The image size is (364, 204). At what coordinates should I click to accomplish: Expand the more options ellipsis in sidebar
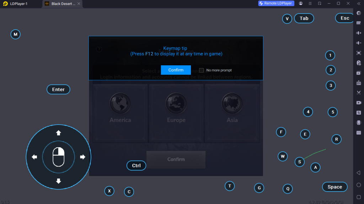pos(359,133)
